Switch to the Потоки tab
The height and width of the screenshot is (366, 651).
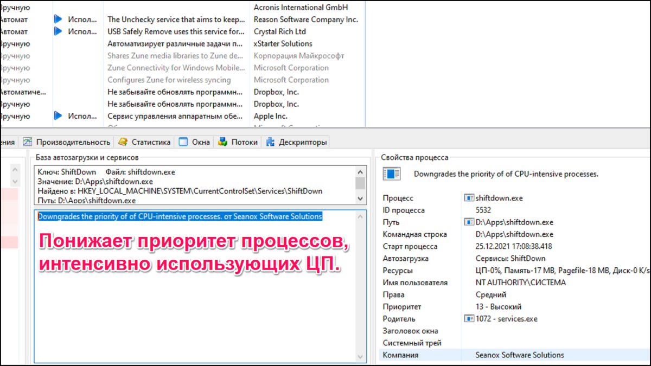[238, 142]
